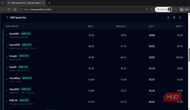Viewport: 190px width, 110px height.
Task: Click the address bar URL
Action: pyautogui.click(x=38, y=9)
